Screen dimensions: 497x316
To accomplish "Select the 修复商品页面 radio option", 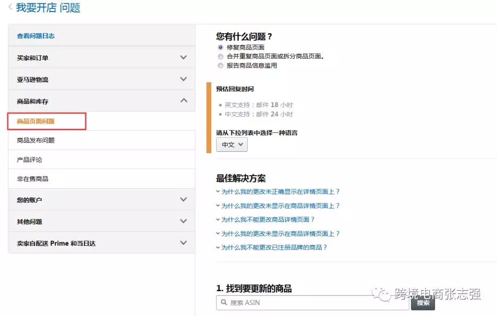I will [x=220, y=47].
